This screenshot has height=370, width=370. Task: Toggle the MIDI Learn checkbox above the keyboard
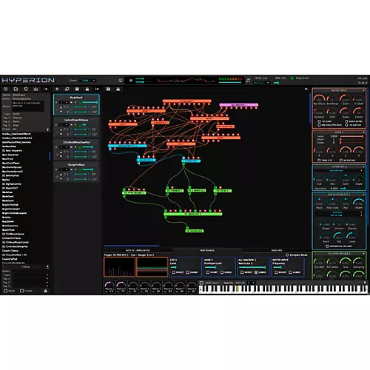pos(201,283)
